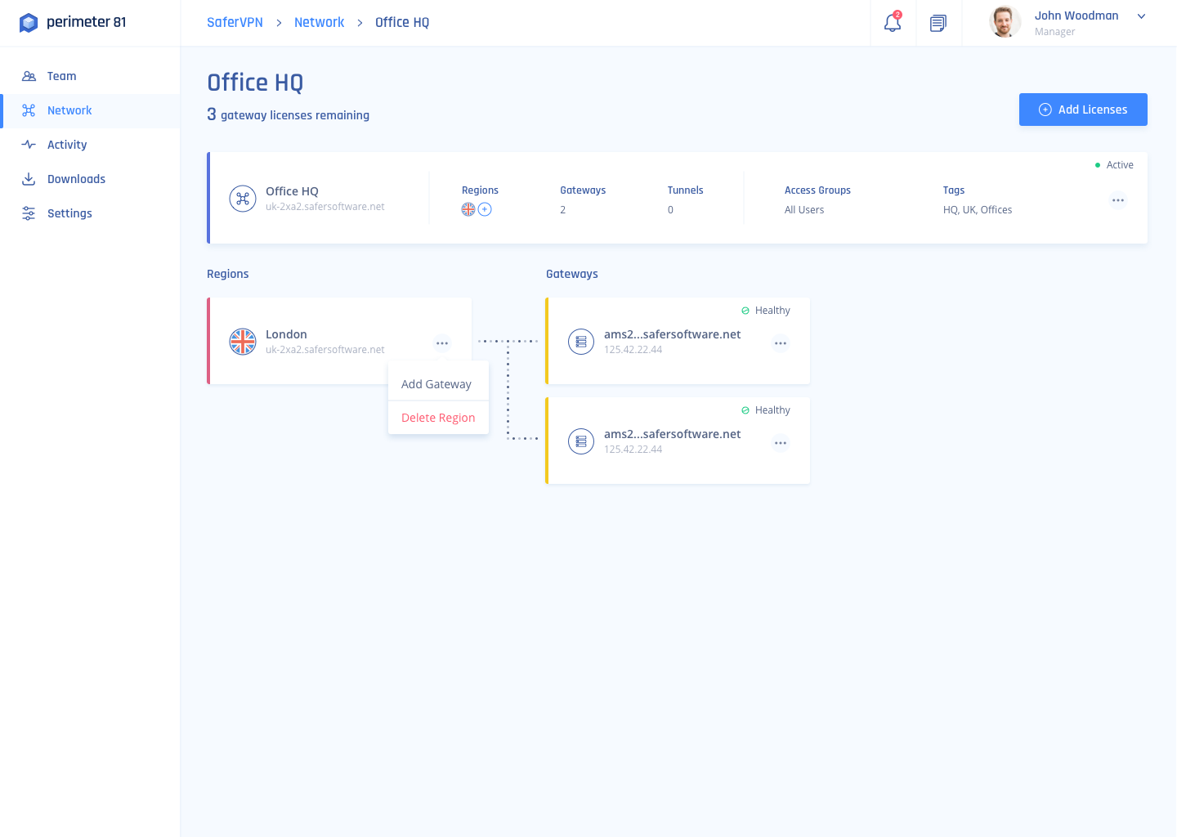1177x837 pixels.
Task: Click the Healthy status on first gateway
Action: 766,311
